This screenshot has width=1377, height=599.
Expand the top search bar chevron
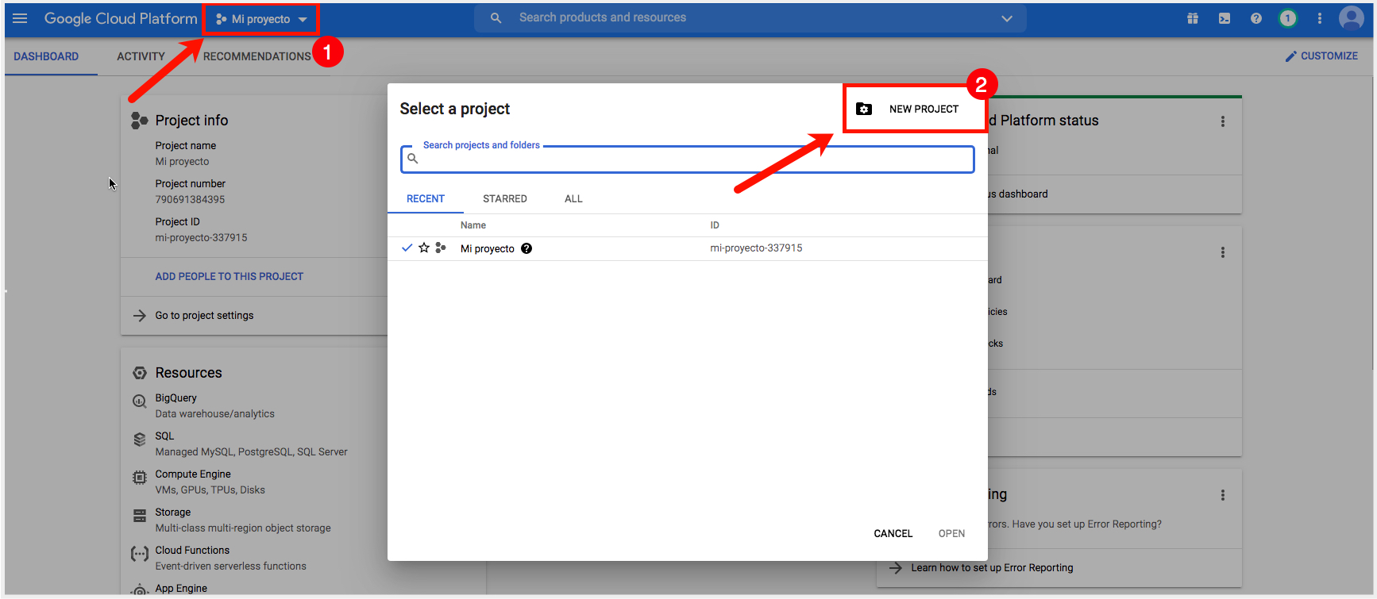tap(1007, 18)
